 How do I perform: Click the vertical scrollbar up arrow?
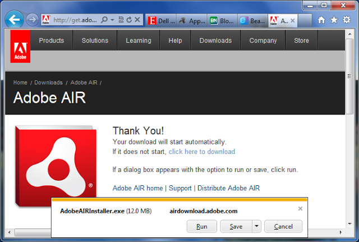349,34
